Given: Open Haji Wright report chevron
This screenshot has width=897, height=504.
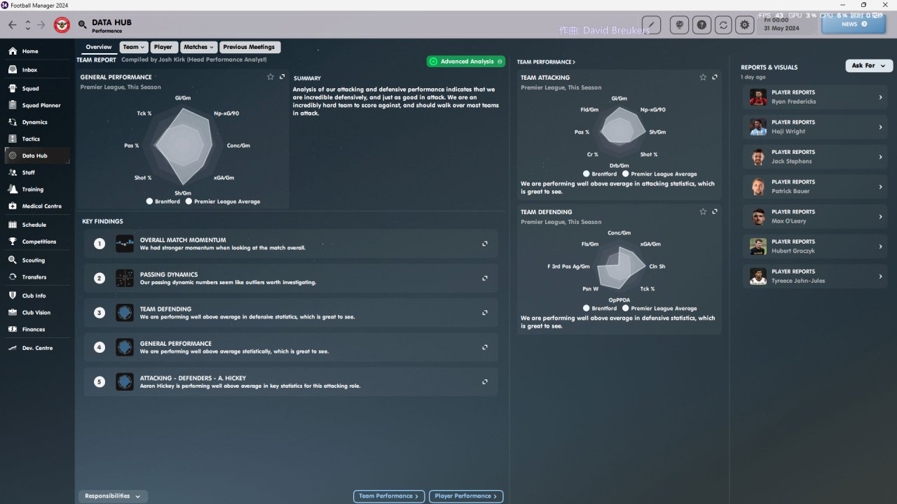Looking at the screenshot, I should pyautogui.click(x=880, y=127).
